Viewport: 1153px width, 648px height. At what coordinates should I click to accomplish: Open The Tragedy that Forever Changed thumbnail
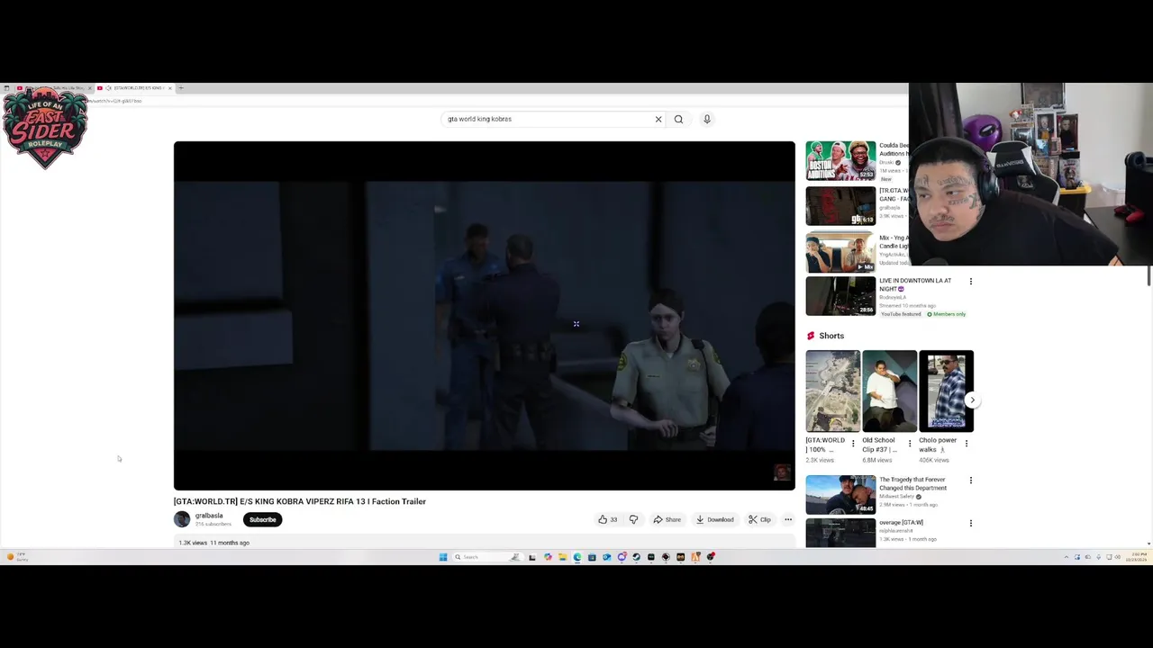click(840, 494)
